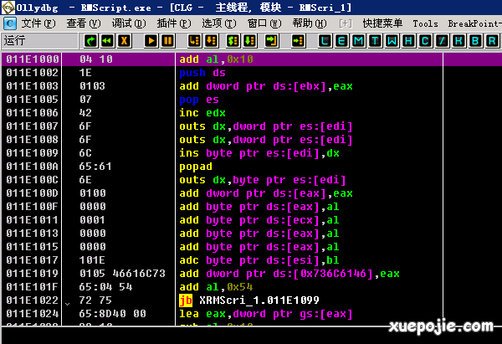Open Call stack with K button
This screenshot has width=502, height=344.
click(x=458, y=41)
